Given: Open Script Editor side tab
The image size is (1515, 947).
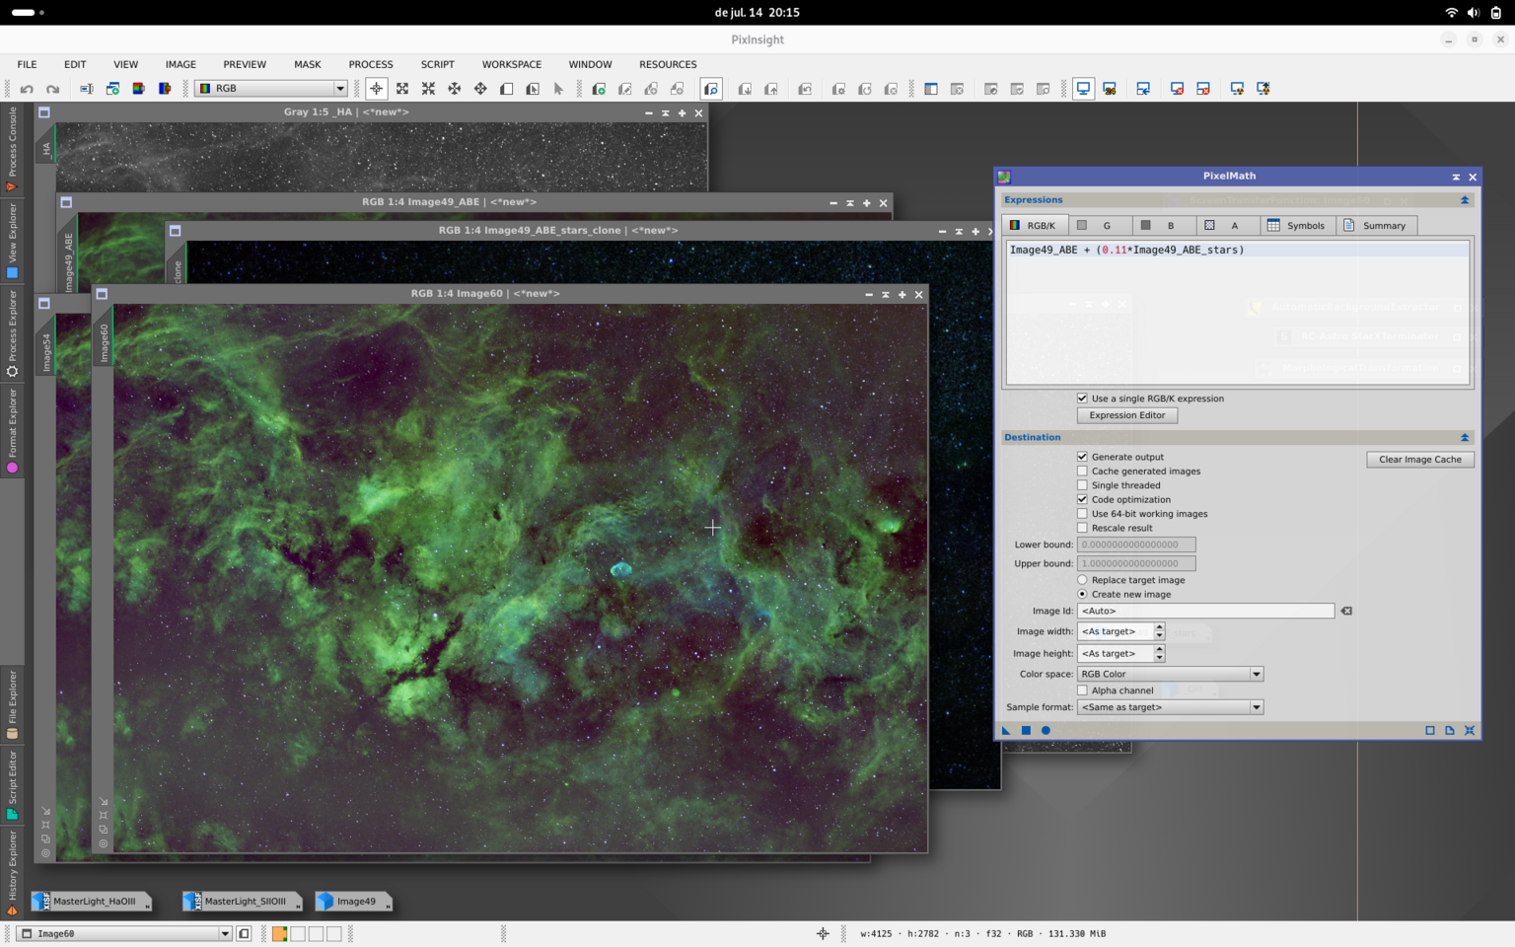Looking at the screenshot, I should (x=12, y=785).
